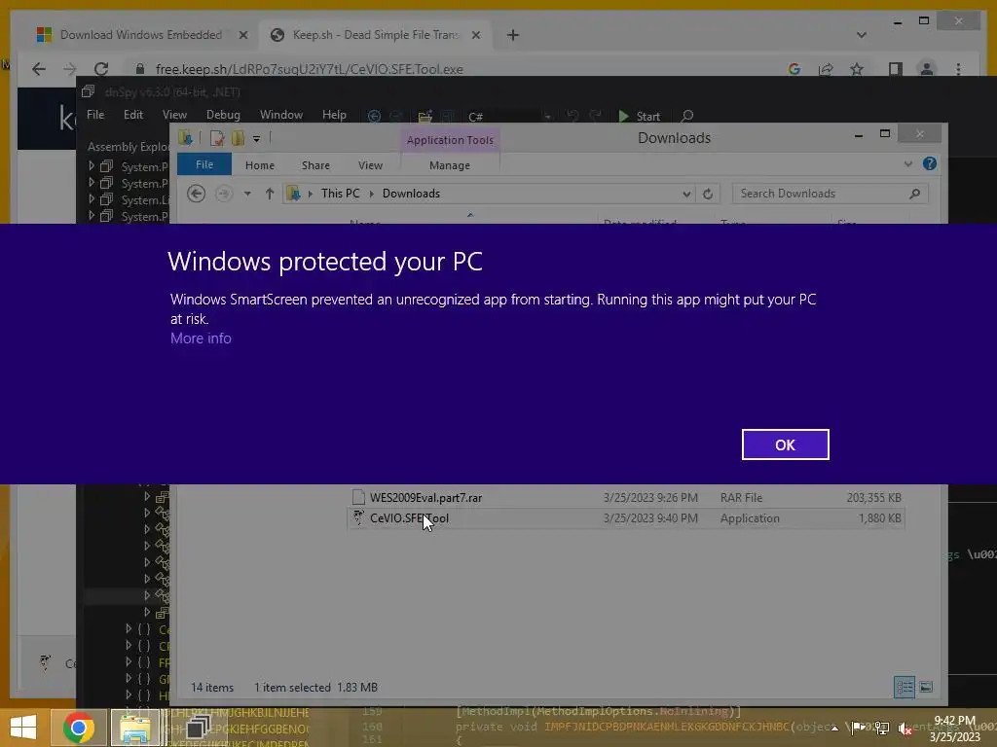
Task: Open Explorer Home ribbon tab
Action: [x=259, y=165]
